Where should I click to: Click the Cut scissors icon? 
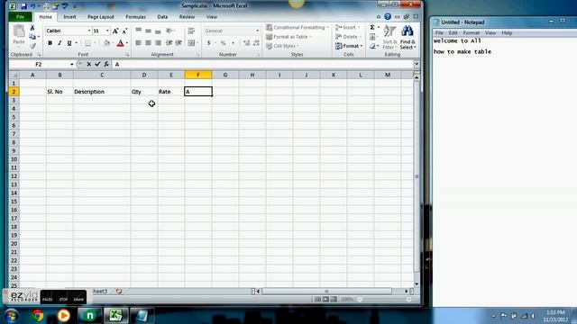[32, 28]
